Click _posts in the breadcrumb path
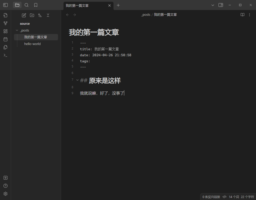The height and width of the screenshot is (200, 256). 146,15
